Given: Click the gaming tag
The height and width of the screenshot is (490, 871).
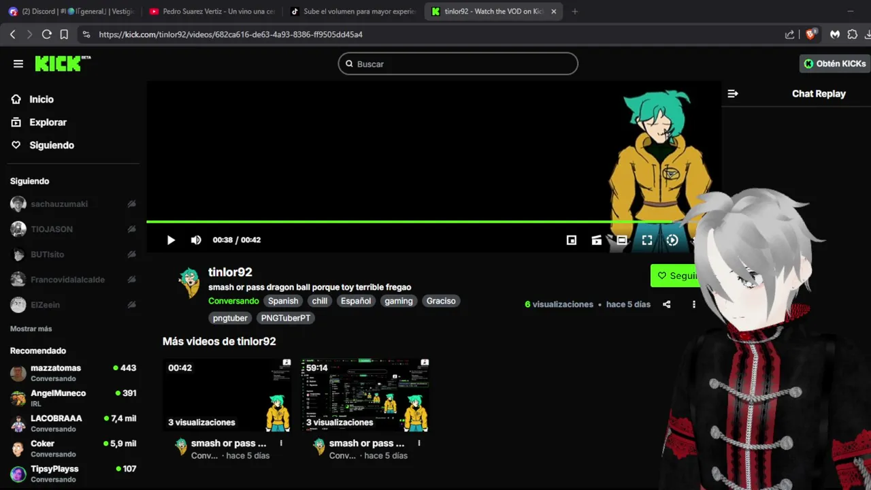Looking at the screenshot, I should 399,301.
